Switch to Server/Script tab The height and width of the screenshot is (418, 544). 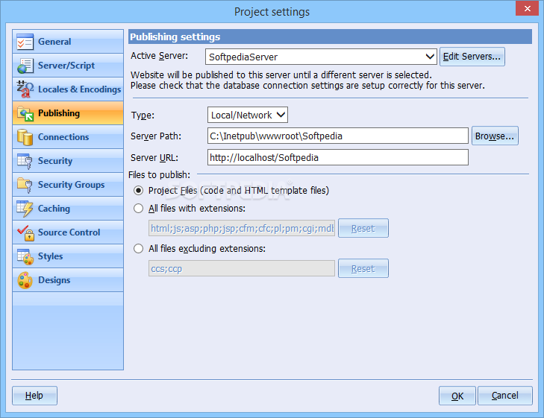(x=68, y=66)
